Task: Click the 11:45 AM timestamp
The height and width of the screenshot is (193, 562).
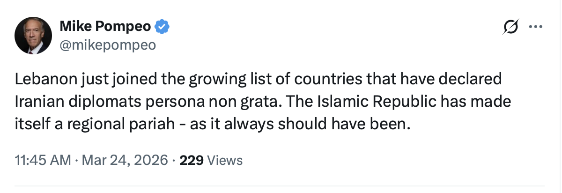Action: 43,161
